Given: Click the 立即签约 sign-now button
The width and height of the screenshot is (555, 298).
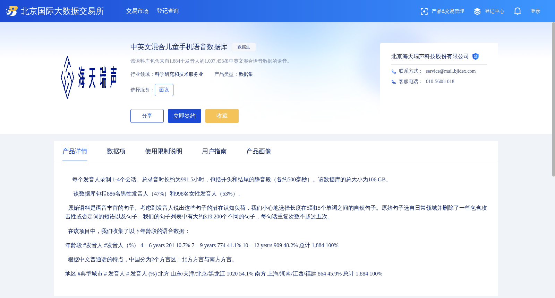Looking at the screenshot, I should pos(185,116).
